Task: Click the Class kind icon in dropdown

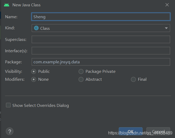Action: [36, 28]
